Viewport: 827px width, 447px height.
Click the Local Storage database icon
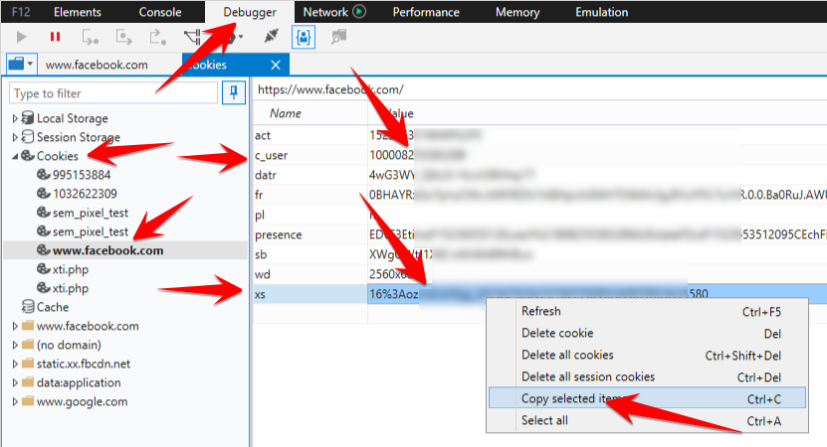[x=28, y=118]
